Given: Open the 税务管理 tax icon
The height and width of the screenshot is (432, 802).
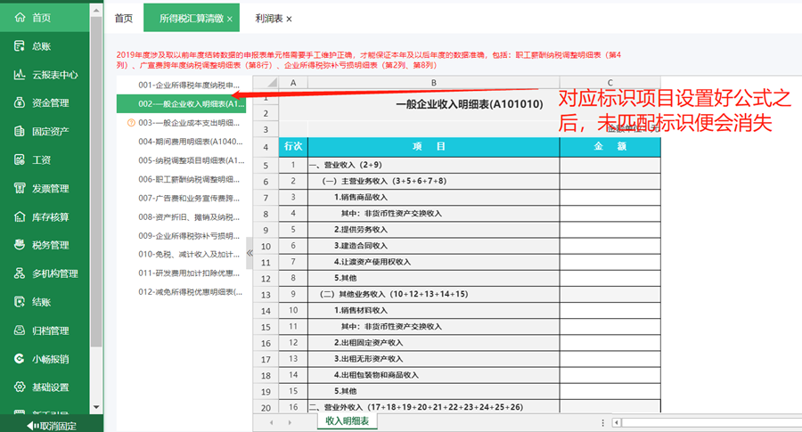Looking at the screenshot, I should coord(20,245).
